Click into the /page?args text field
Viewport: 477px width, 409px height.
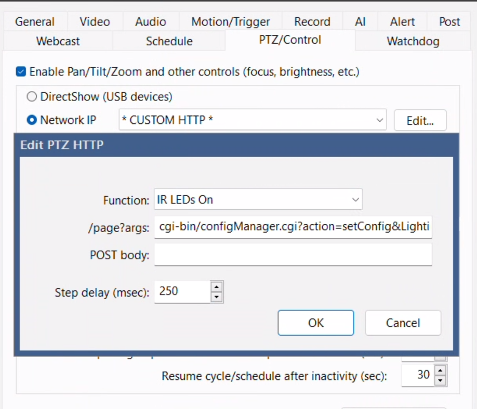(293, 227)
